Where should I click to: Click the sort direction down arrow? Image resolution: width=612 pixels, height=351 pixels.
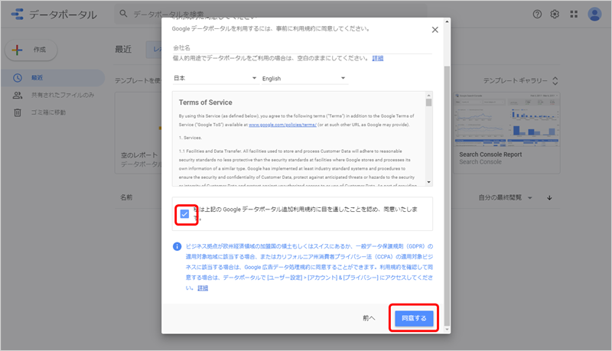549,198
